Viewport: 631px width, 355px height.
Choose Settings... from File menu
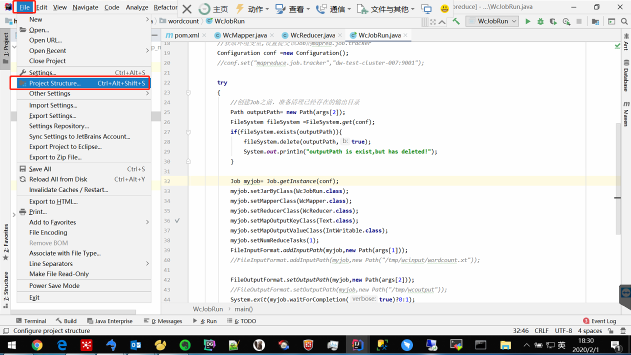click(83, 72)
